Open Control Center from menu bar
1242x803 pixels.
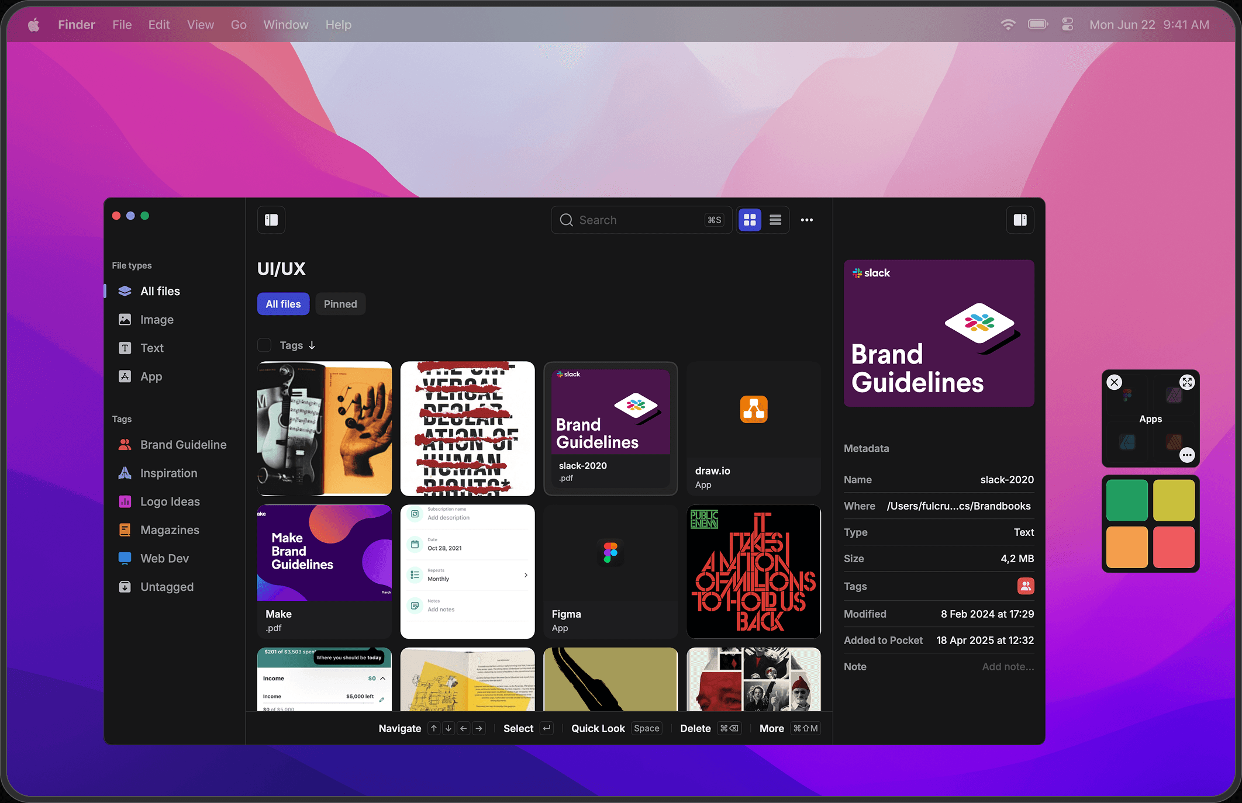[x=1068, y=25]
